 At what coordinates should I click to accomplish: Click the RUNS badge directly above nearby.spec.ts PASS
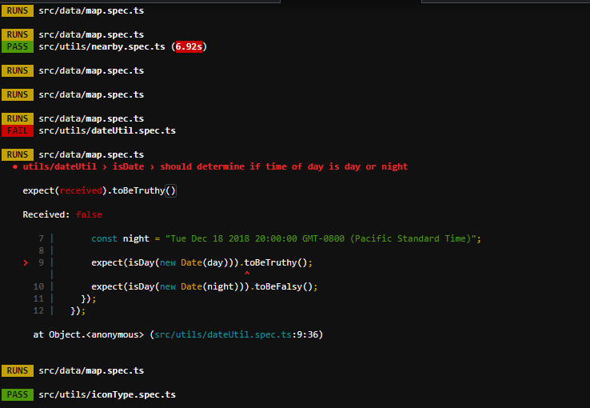click(18, 34)
